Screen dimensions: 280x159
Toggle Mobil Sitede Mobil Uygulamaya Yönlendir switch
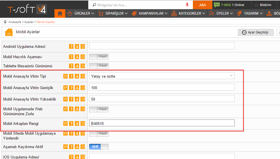(99, 134)
